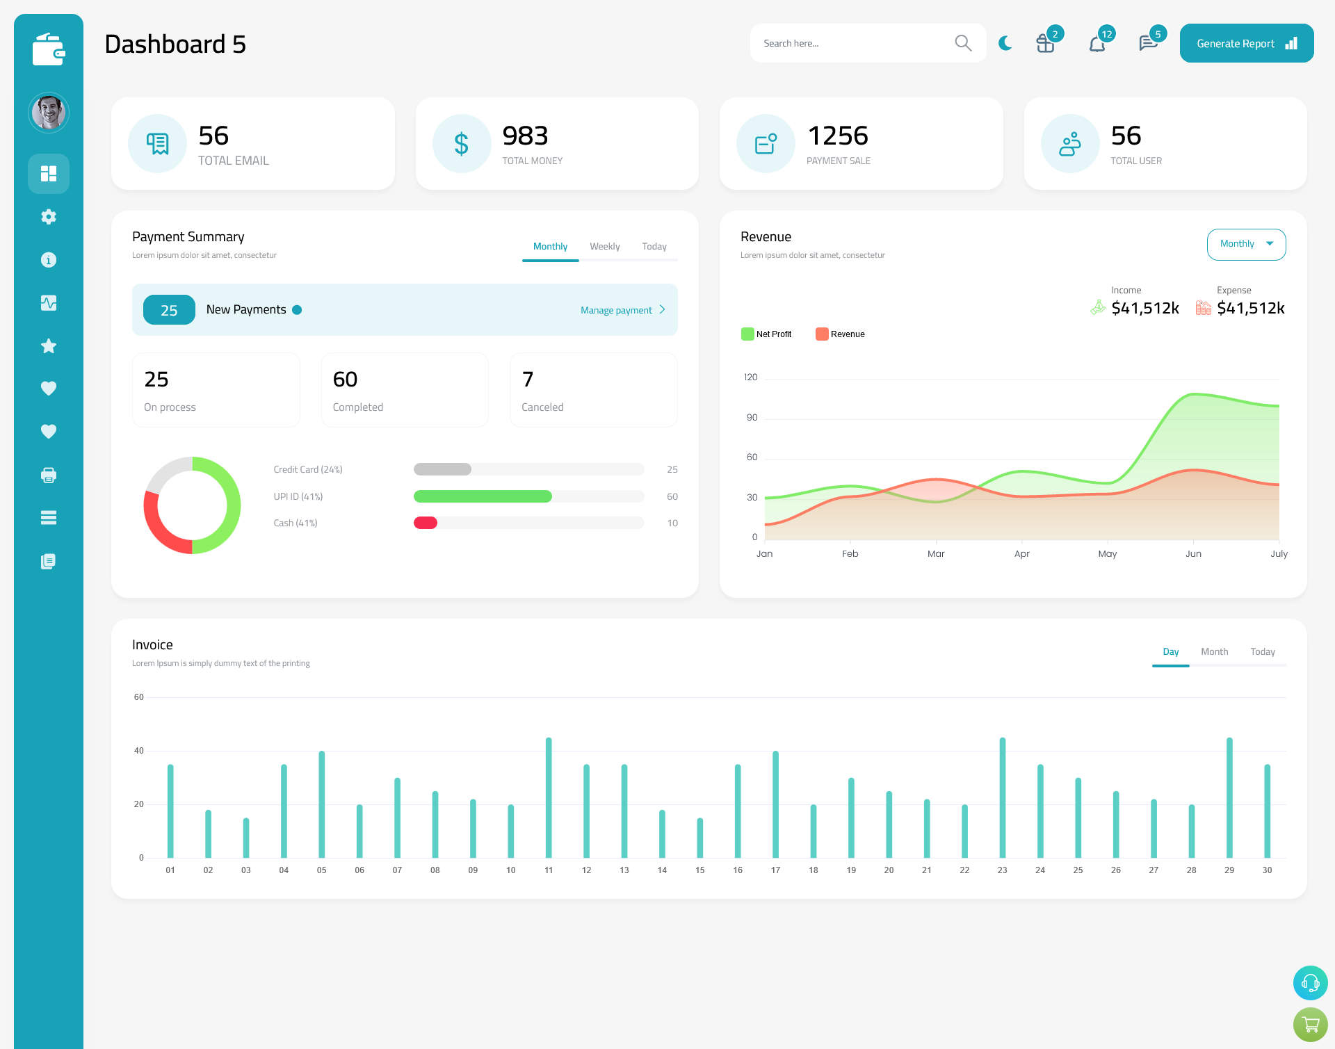Click the list/menu icon in sidebar

[48, 518]
